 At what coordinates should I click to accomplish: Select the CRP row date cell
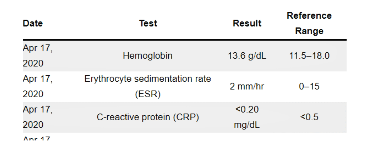(38, 117)
